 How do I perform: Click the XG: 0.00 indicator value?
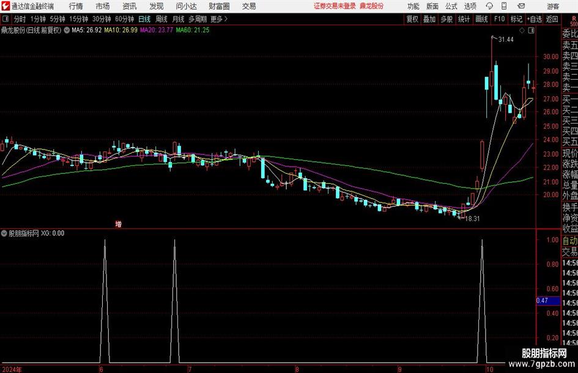click(53, 233)
